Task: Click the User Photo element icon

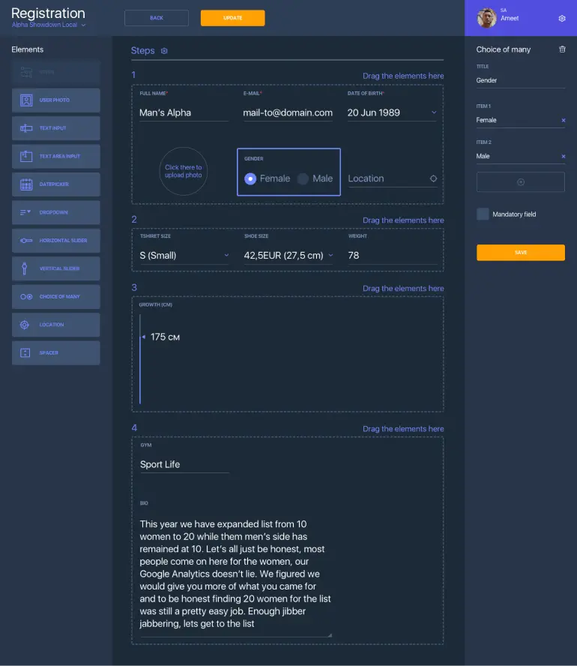Action: [26, 100]
